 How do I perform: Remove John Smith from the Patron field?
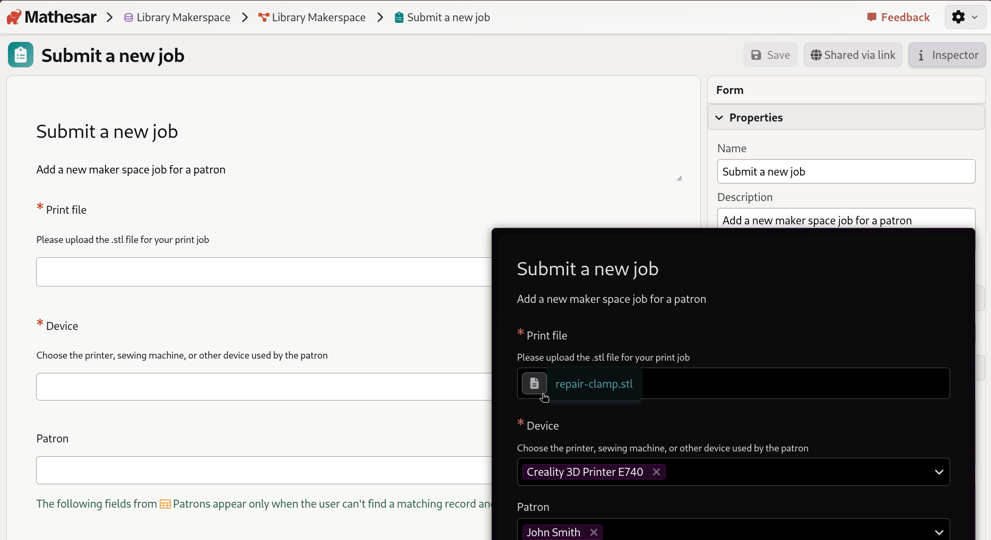point(593,532)
